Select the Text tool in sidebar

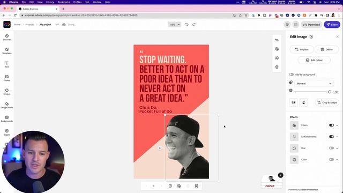[7, 64]
